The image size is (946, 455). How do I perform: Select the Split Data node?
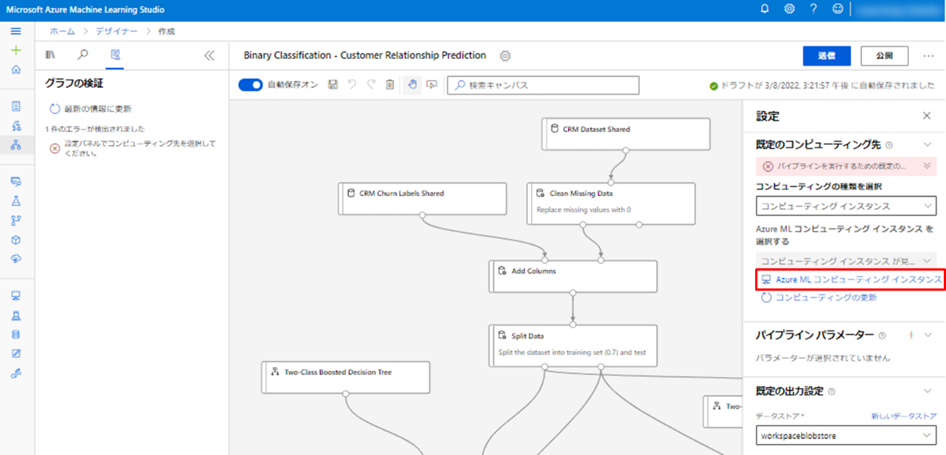573,345
